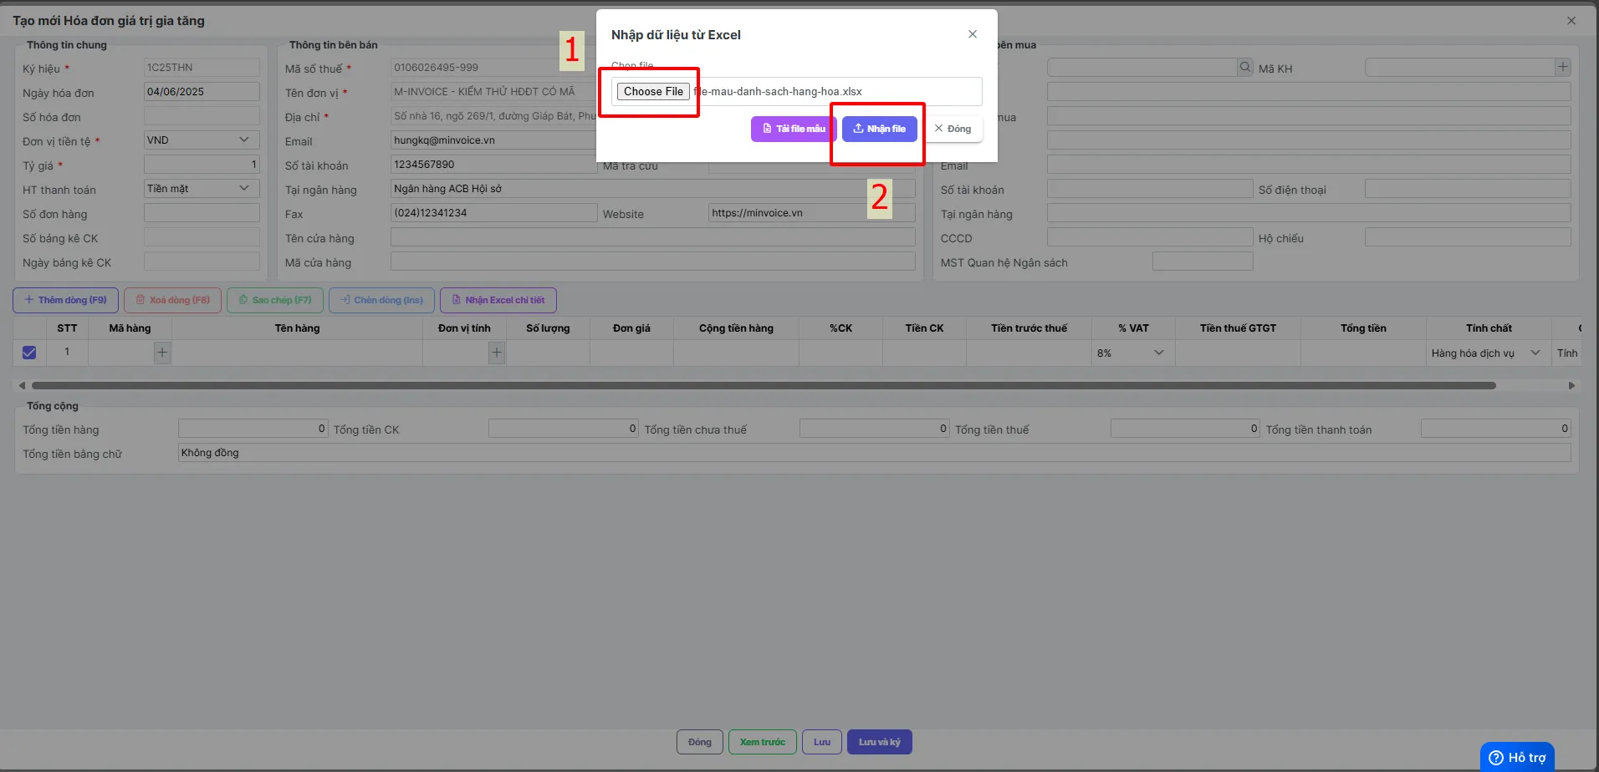Click the Số lượng column header

click(548, 328)
